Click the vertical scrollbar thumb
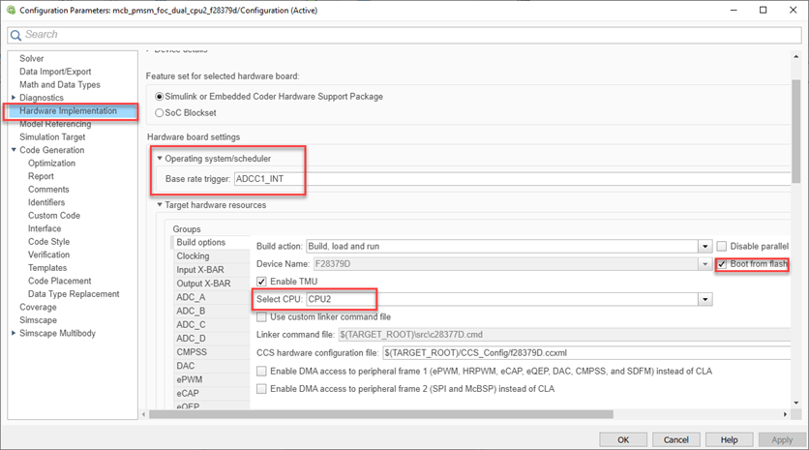The height and width of the screenshot is (450, 809). 796,132
